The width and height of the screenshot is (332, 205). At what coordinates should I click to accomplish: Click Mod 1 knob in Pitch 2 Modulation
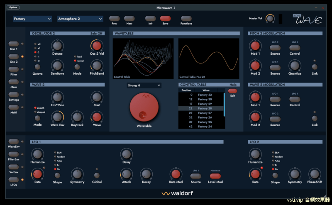pyautogui.click(x=255, y=46)
